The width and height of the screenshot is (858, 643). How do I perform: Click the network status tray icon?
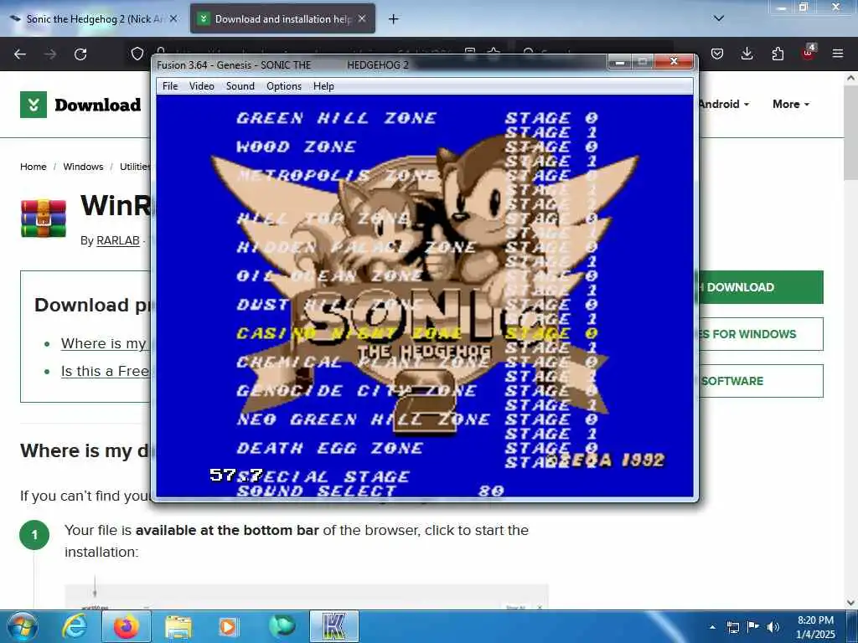tap(732, 627)
